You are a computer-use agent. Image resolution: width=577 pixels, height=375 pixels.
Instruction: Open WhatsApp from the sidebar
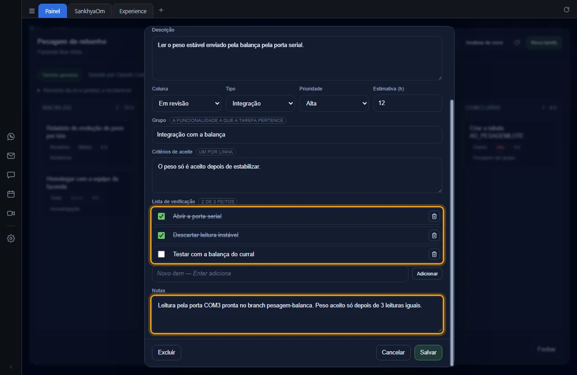pos(11,137)
